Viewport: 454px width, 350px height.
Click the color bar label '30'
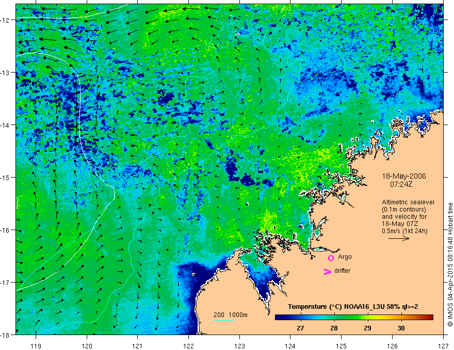401,328
